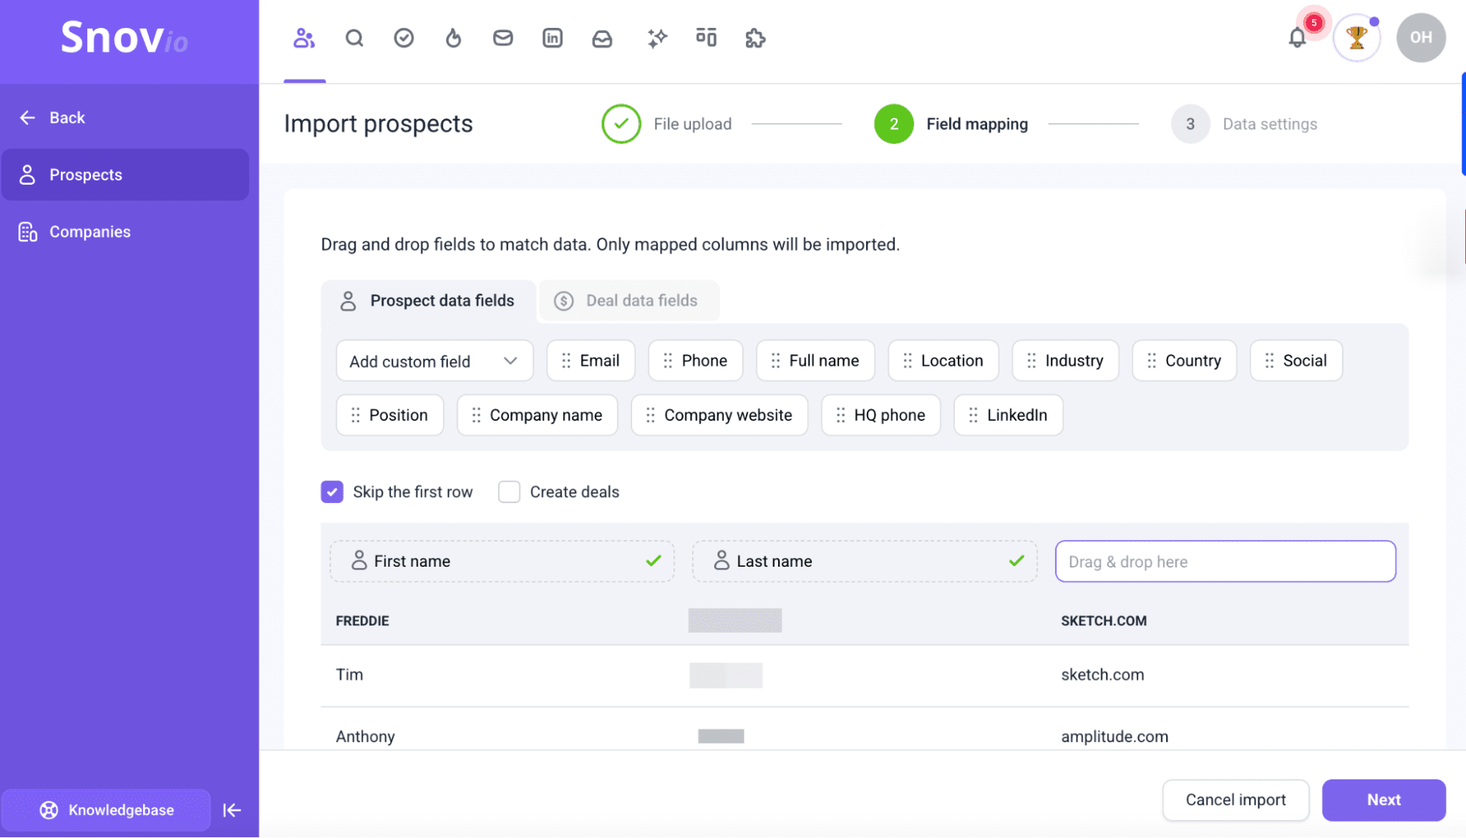Screen dimensions: 1466x838
Task: Open the flame warm-up icon
Action: [x=453, y=38]
